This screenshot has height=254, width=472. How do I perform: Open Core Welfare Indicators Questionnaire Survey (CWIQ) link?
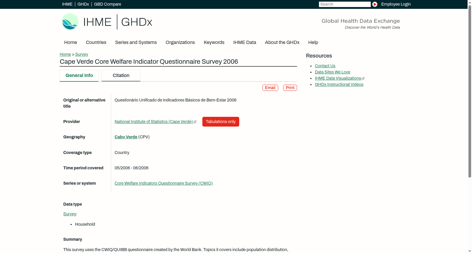click(164, 183)
